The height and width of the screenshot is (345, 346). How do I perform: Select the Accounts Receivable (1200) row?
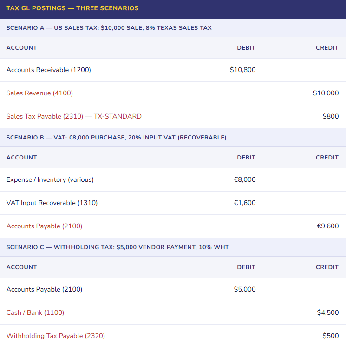pyautogui.click(x=49, y=70)
